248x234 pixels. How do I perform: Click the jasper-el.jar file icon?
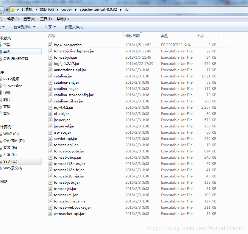point(50,126)
